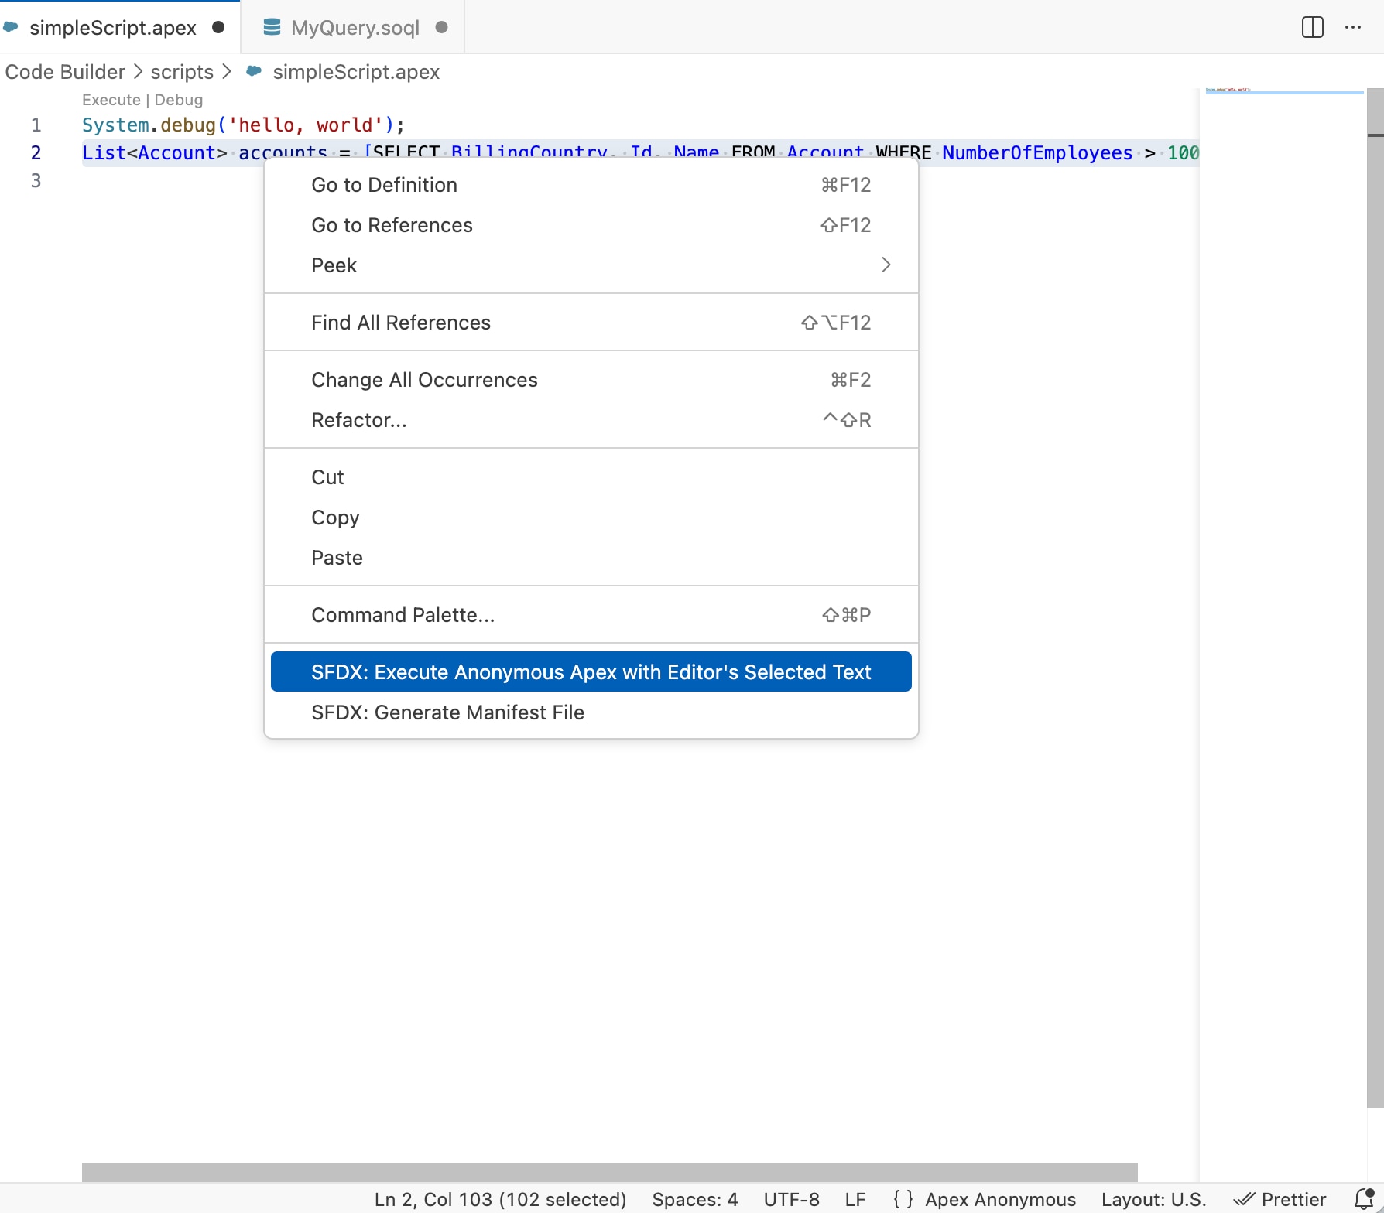Open the notifications bell in status bar
This screenshot has height=1213, width=1384.
click(x=1364, y=1198)
